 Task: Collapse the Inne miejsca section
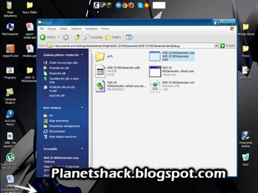82,108
